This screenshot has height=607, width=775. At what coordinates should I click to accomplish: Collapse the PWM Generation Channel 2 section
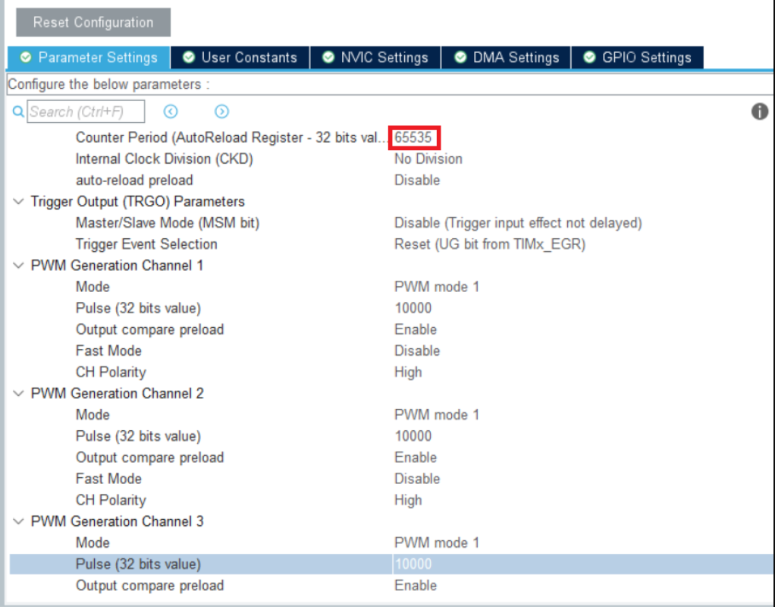pyautogui.click(x=20, y=392)
